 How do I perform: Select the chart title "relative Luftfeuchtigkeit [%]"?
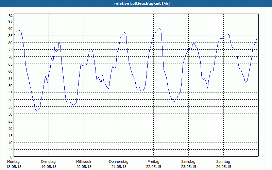pyautogui.click(x=142, y=3)
